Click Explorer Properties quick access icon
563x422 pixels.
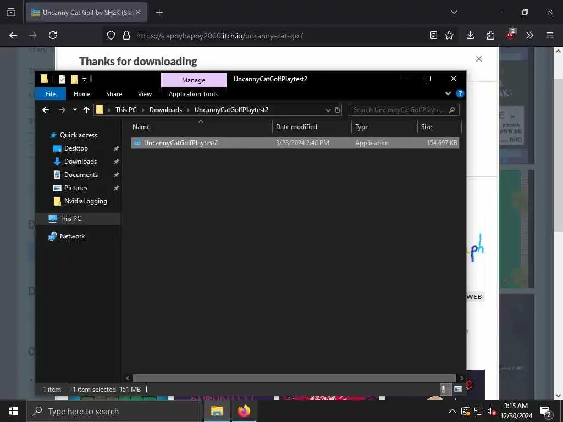click(62, 79)
